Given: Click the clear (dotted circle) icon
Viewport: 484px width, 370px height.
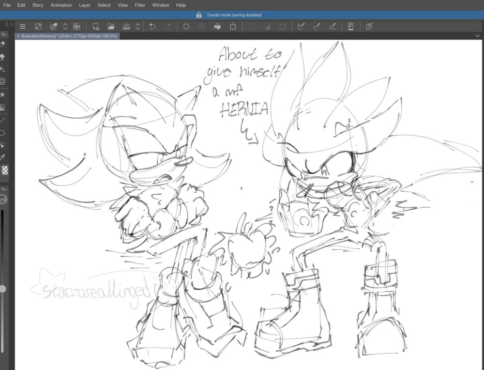Looking at the screenshot, I should [186, 27].
